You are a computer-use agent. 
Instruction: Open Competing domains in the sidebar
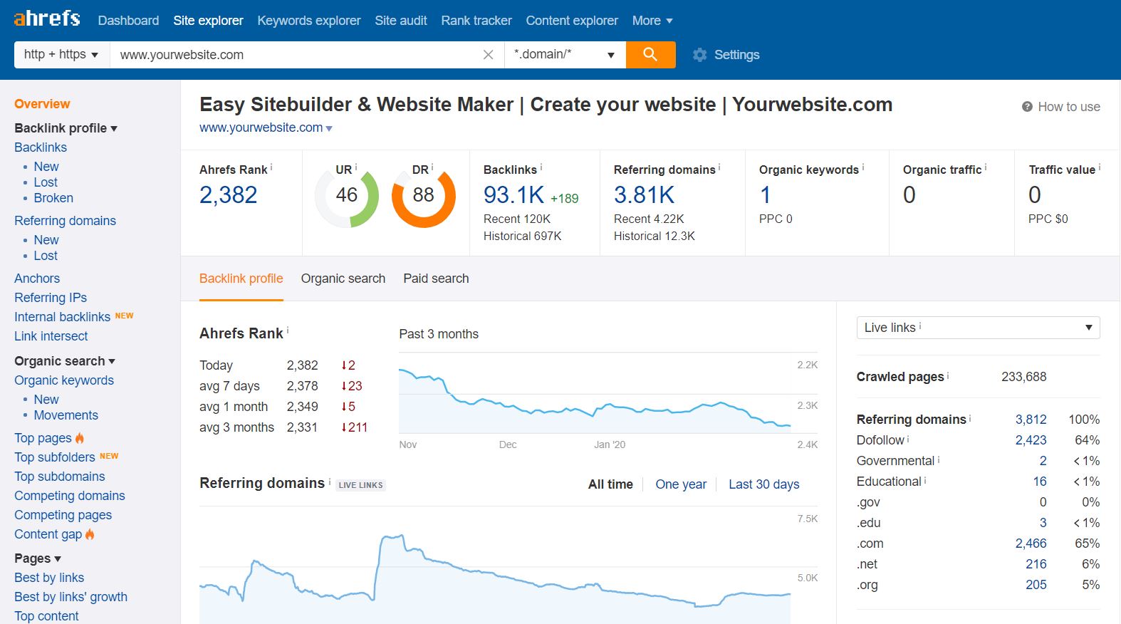pos(70,496)
